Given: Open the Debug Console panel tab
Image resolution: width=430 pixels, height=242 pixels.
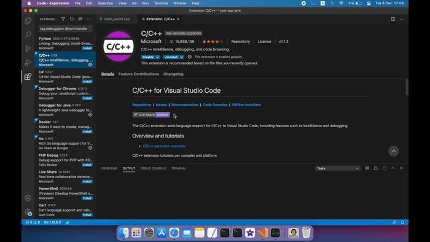Looking at the screenshot, I should click(153, 168).
